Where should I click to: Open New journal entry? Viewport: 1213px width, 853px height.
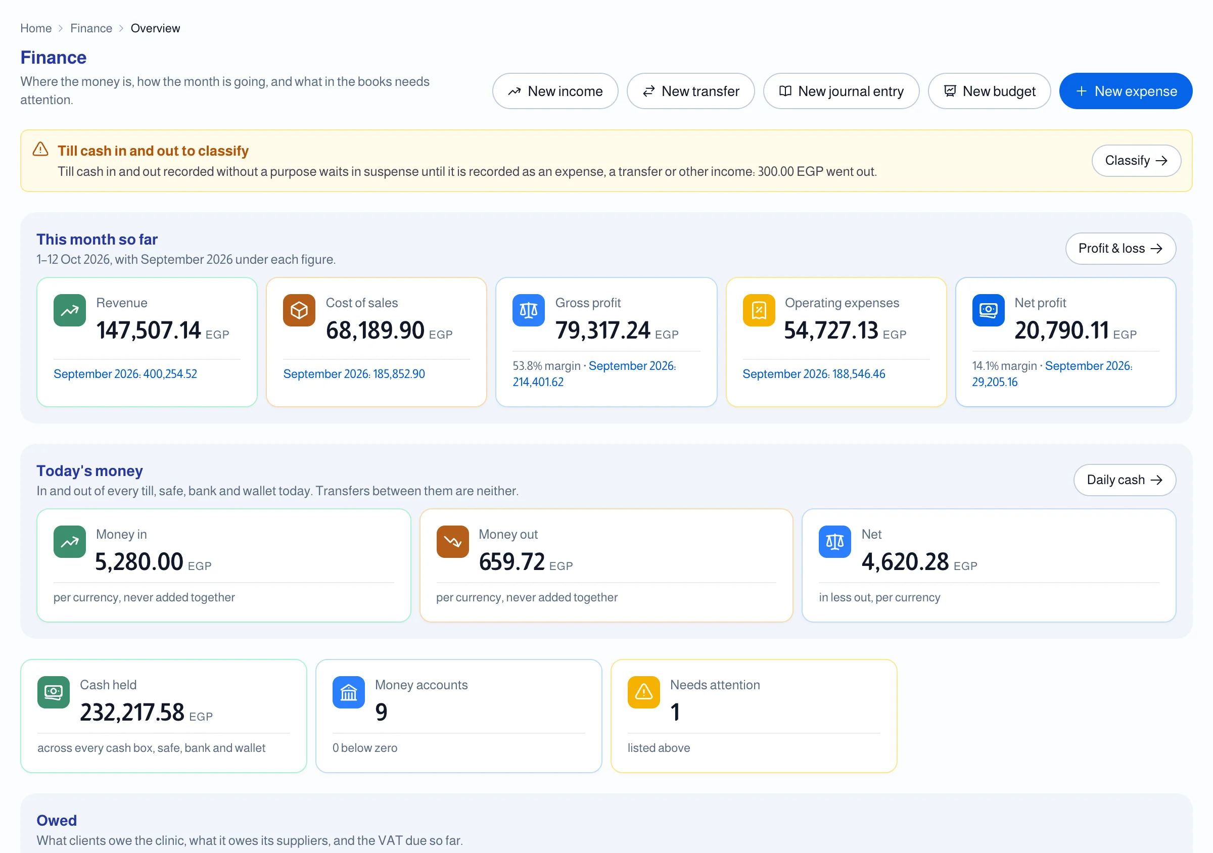pyautogui.click(x=841, y=91)
